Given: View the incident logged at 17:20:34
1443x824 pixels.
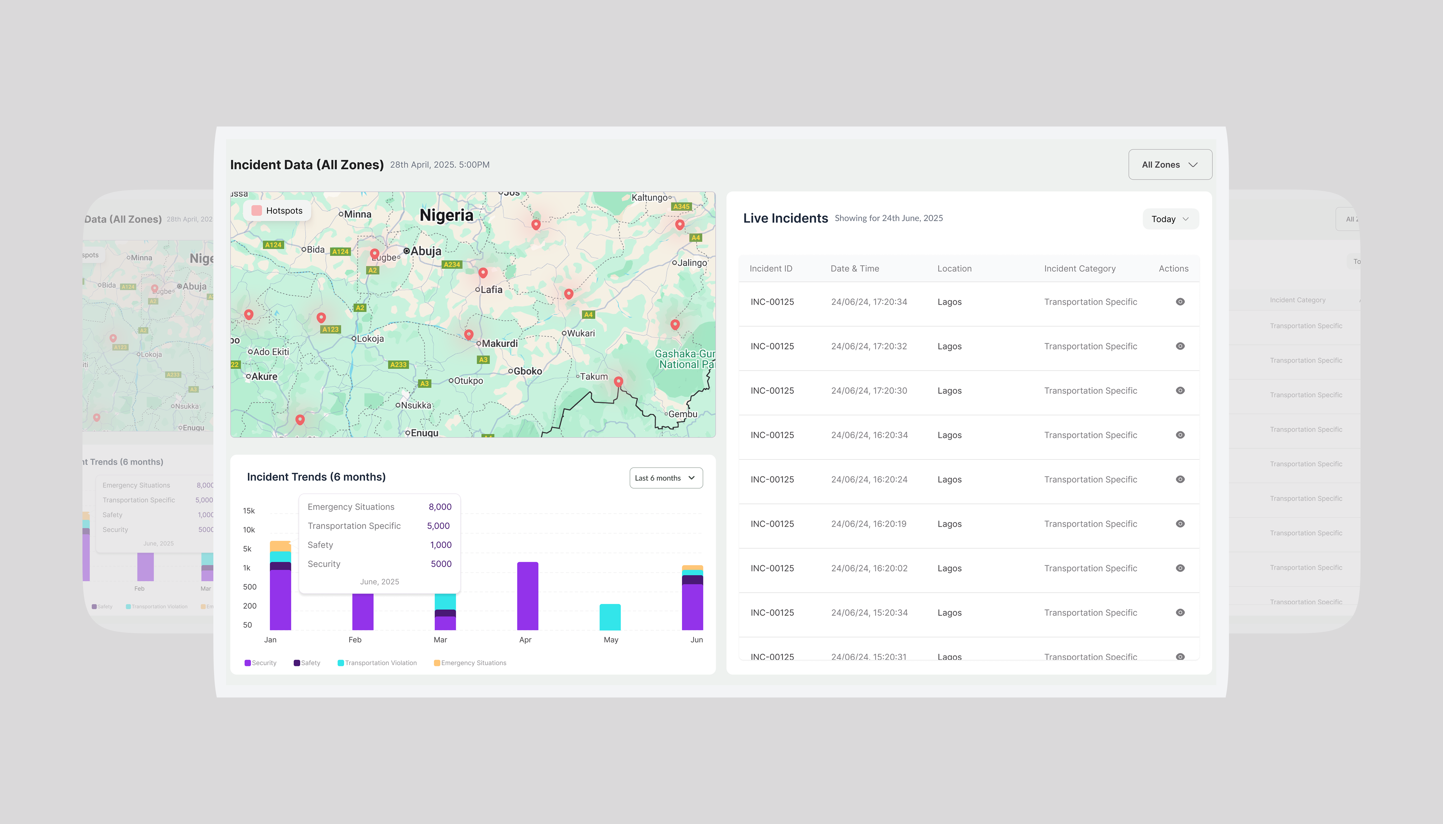Looking at the screenshot, I should pyautogui.click(x=1180, y=302).
